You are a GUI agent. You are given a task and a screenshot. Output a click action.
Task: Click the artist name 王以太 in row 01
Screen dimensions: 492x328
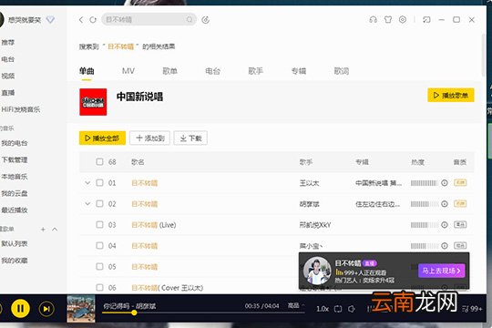(310, 183)
